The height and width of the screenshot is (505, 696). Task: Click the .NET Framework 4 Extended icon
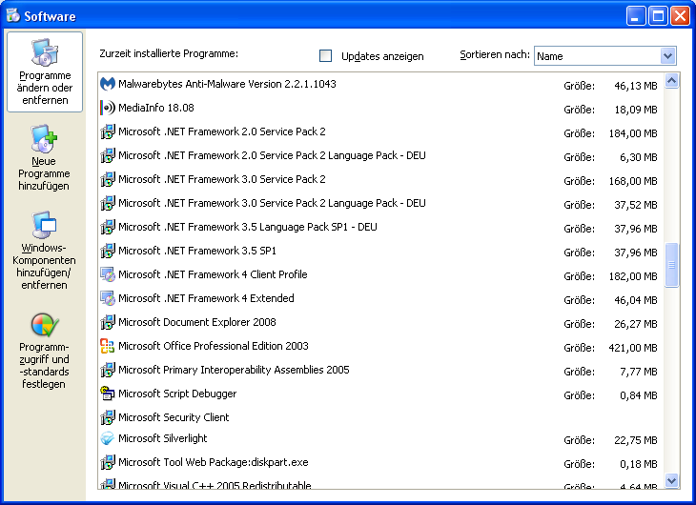coord(108,298)
